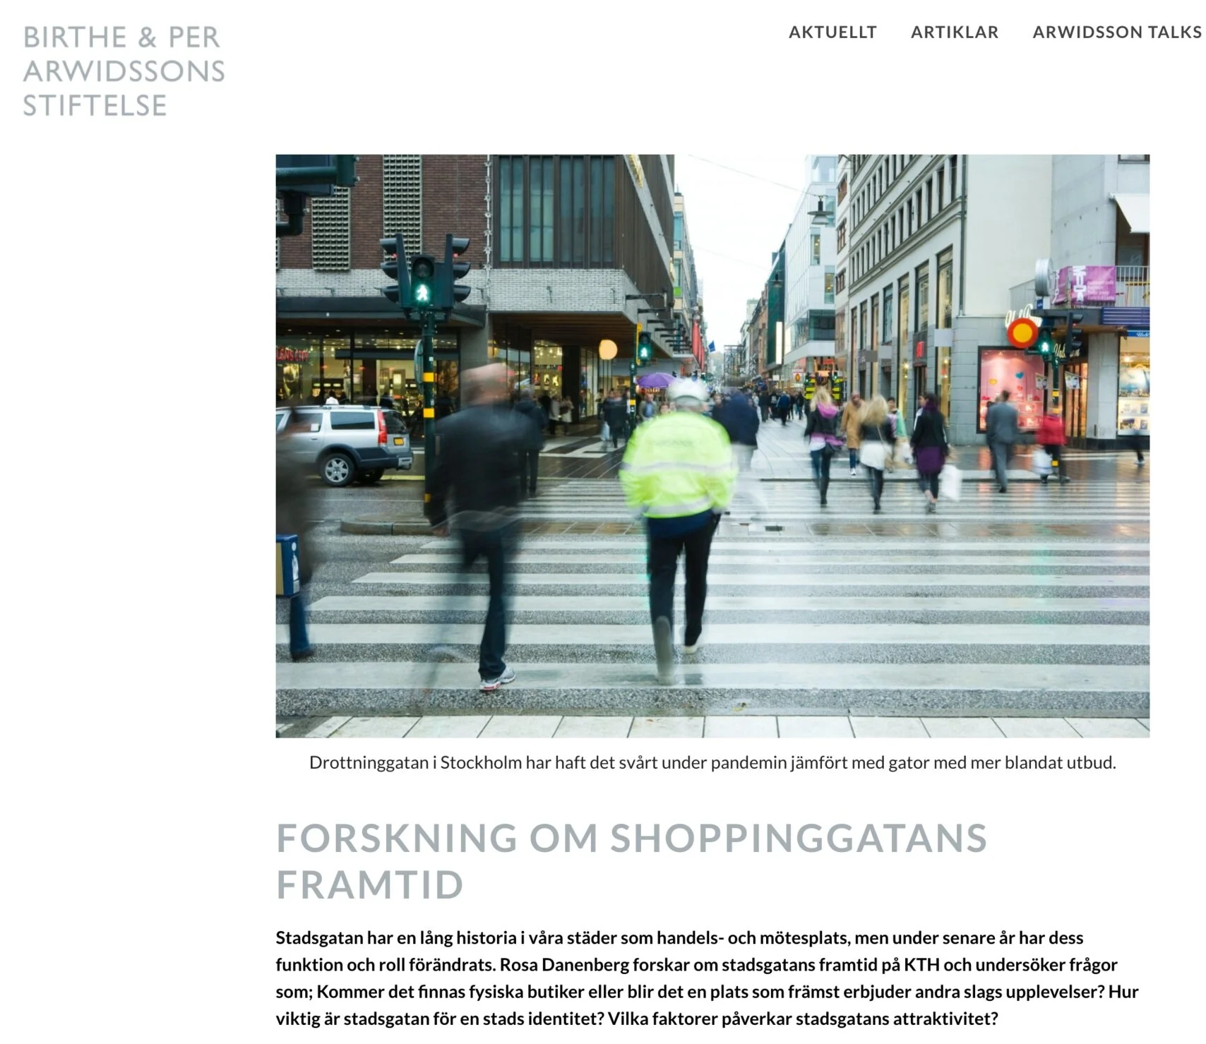Click the STIFTELSE word in the site logo
Viewport: 1206px width, 1044px height.
coord(95,106)
